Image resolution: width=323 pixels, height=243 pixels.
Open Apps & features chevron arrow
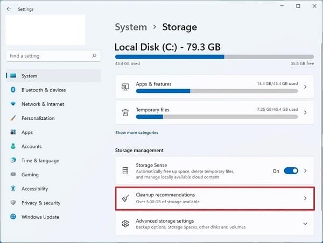(x=305, y=87)
